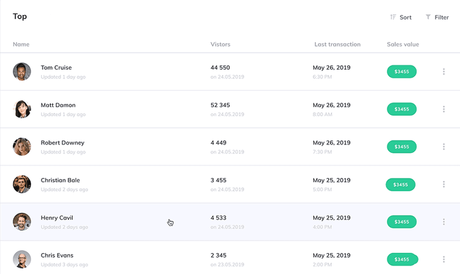
Task: Click the Last transaction column header
Action: [337, 44]
